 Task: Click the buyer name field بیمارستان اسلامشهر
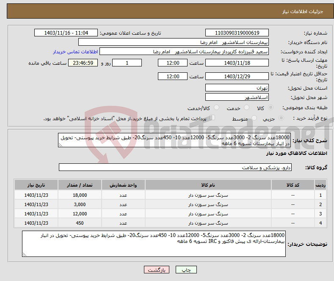174,42
